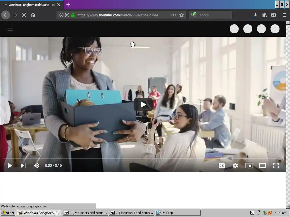Open the Firefox home page
This screenshot has height=217, width=290.
pyautogui.click(x=33, y=15)
